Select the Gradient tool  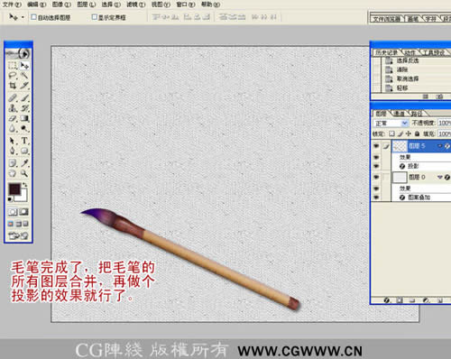pos(24,118)
